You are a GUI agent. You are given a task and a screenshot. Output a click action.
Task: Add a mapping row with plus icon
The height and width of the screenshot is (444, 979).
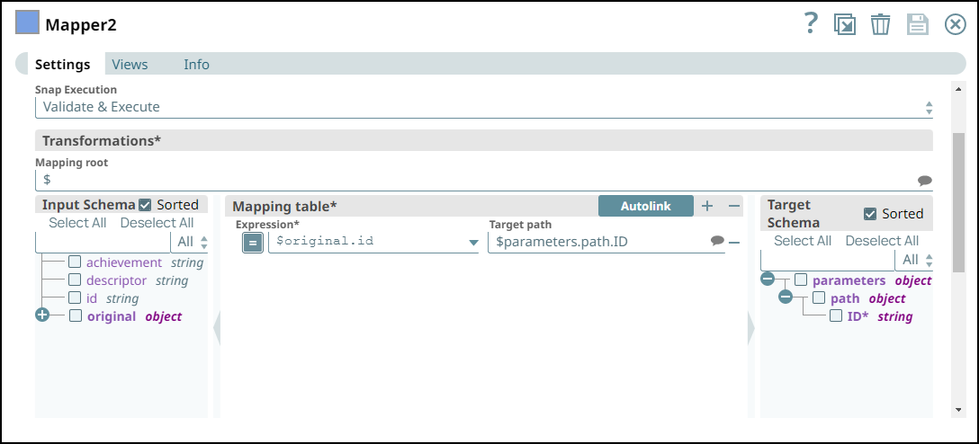[x=707, y=206]
